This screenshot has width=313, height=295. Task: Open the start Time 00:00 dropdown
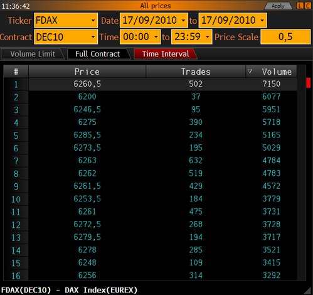click(x=140, y=37)
